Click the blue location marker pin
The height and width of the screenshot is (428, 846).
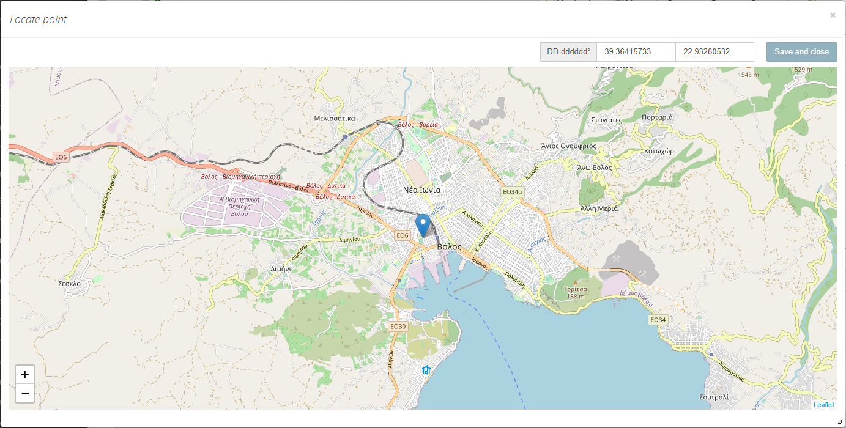(423, 224)
